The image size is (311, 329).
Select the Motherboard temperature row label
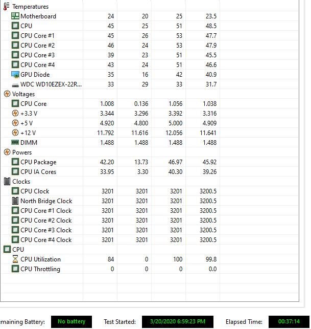tap(38, 16)
